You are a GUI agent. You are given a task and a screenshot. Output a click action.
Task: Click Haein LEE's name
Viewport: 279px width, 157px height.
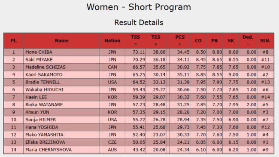click(36, 97)
